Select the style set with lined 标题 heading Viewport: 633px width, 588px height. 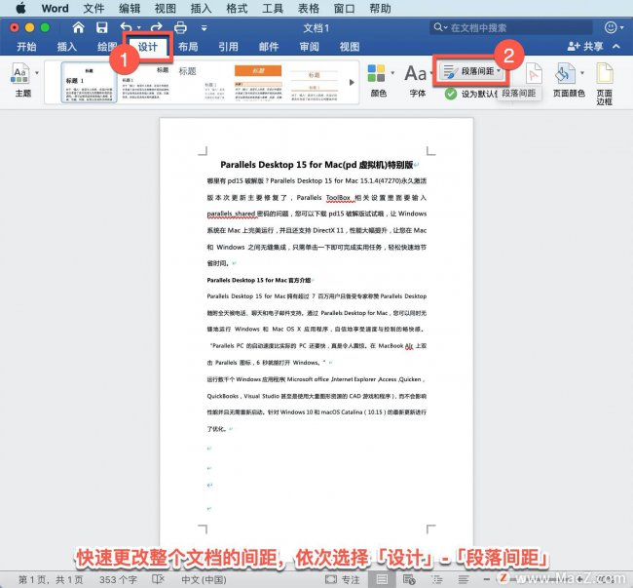[315, 84]
